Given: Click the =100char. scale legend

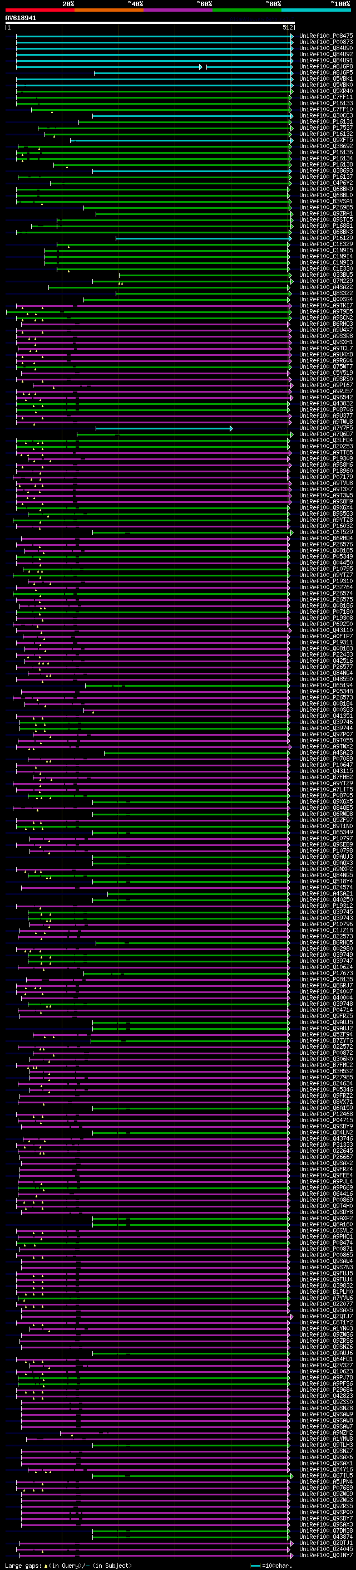Looking at the screenshot, I should click(x=271, y=1565).
